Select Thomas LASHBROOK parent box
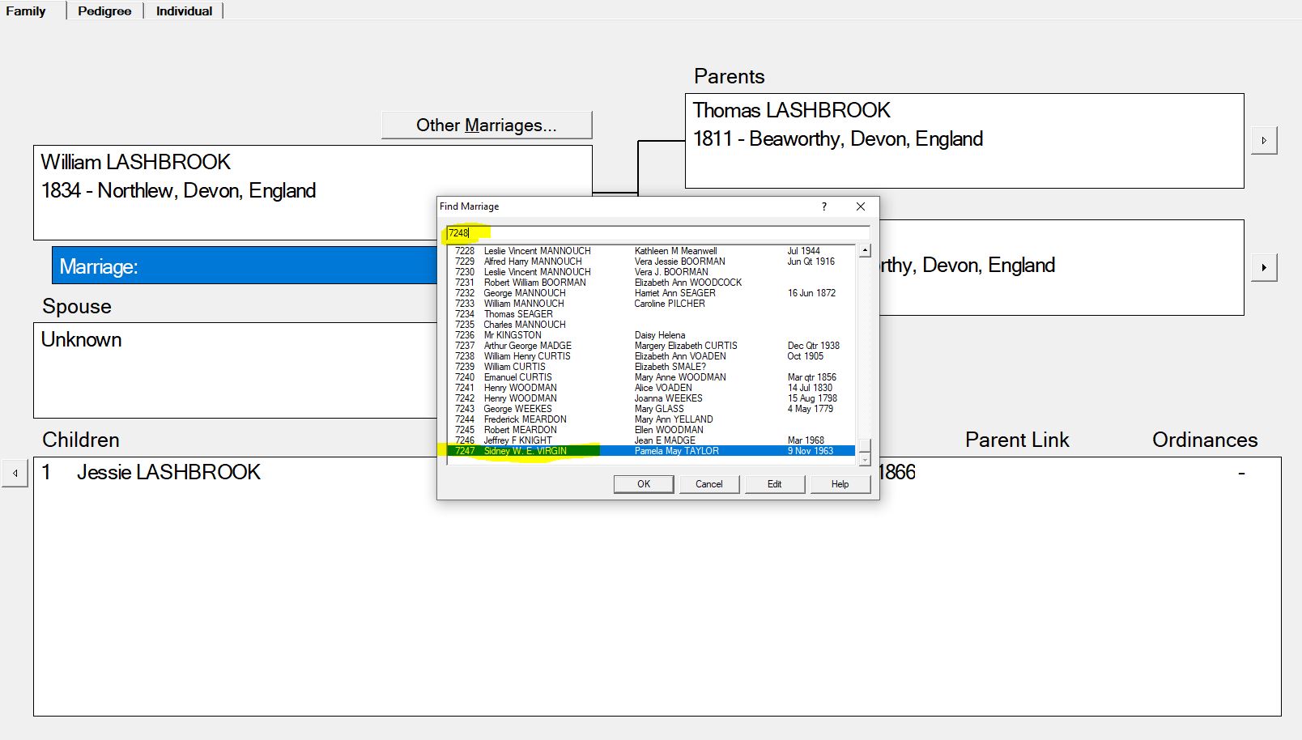The width and height of the screenshot is (1302, 740). coord(964,141)
